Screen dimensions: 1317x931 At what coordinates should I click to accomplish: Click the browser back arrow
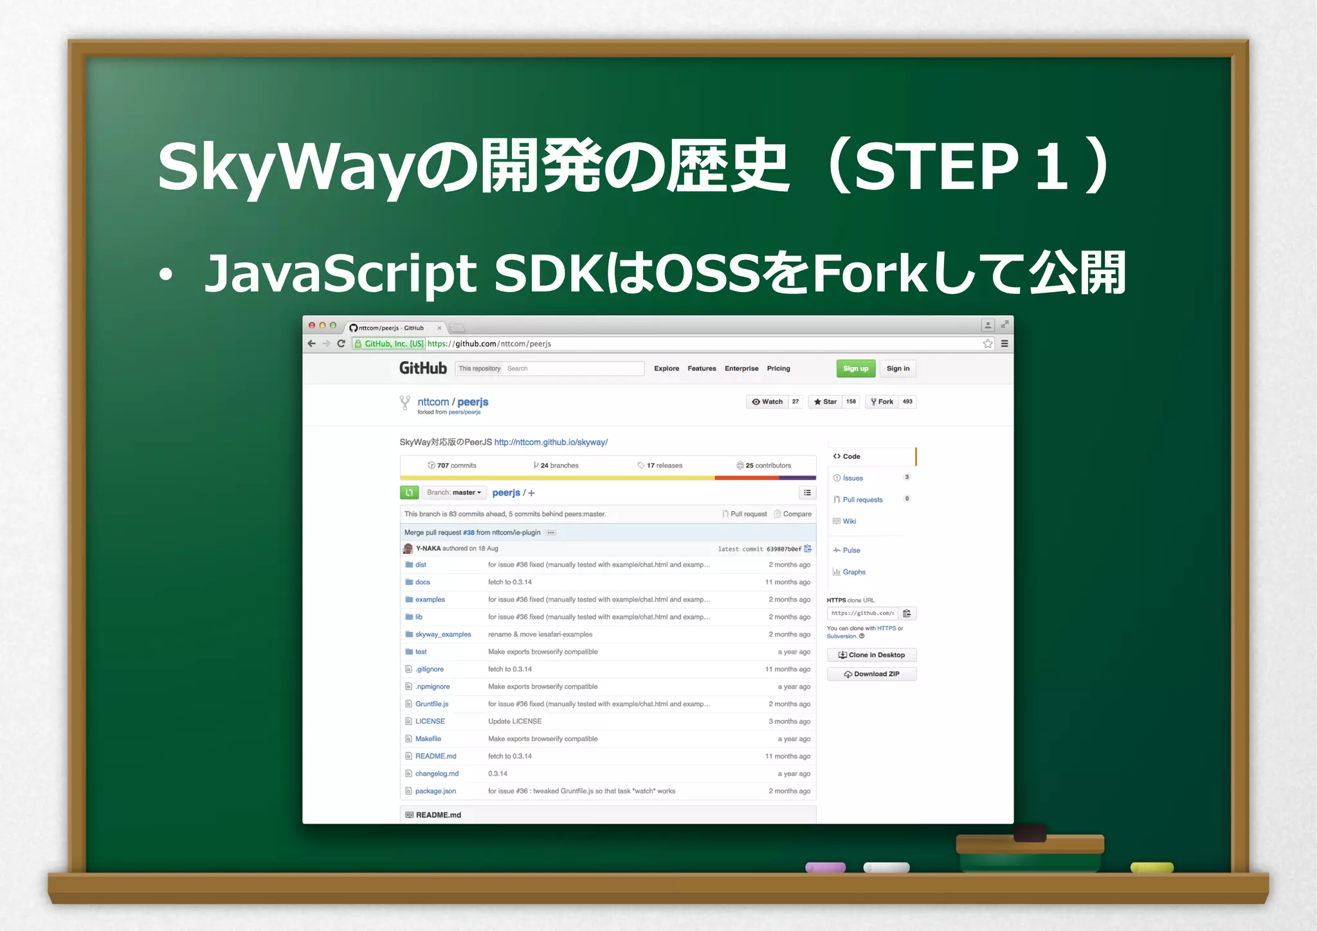[312, 344]
